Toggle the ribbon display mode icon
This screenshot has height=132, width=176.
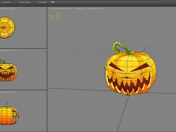pos(53,2)
